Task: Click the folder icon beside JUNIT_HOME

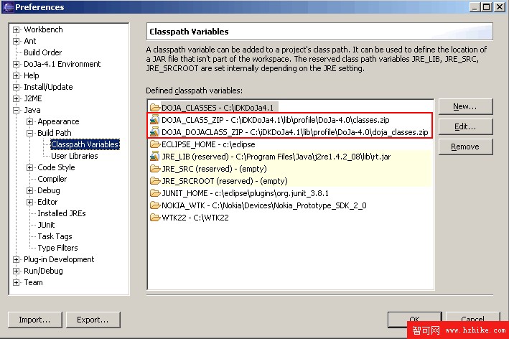Action: coord(155,193)
